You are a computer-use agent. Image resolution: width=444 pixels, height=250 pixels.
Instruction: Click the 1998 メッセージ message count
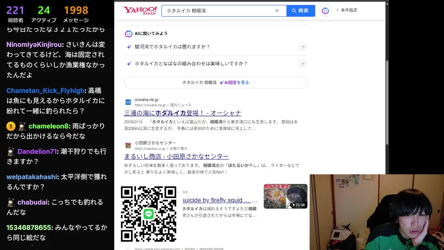(76, 14)
